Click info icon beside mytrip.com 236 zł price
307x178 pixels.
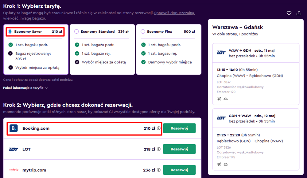(159, 170)
